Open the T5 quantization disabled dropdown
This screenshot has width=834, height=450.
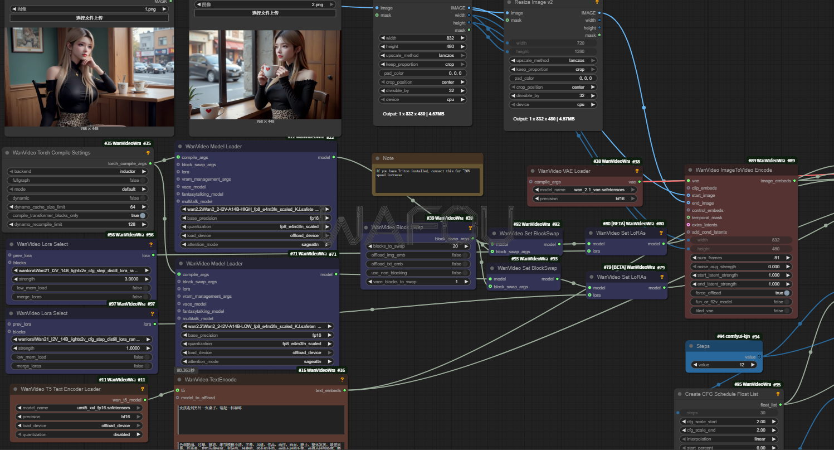79,434
